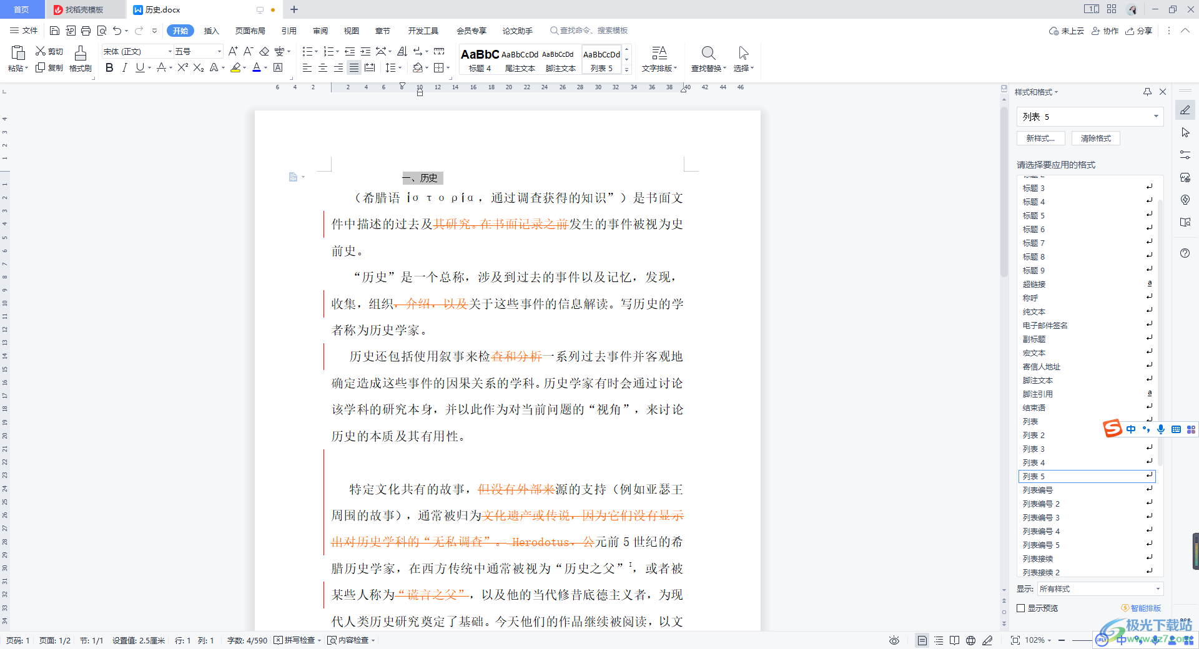Switch to web layout globe icon
Image resolution: width=1199 pixels, height=649 pixels.
(970, 640)
